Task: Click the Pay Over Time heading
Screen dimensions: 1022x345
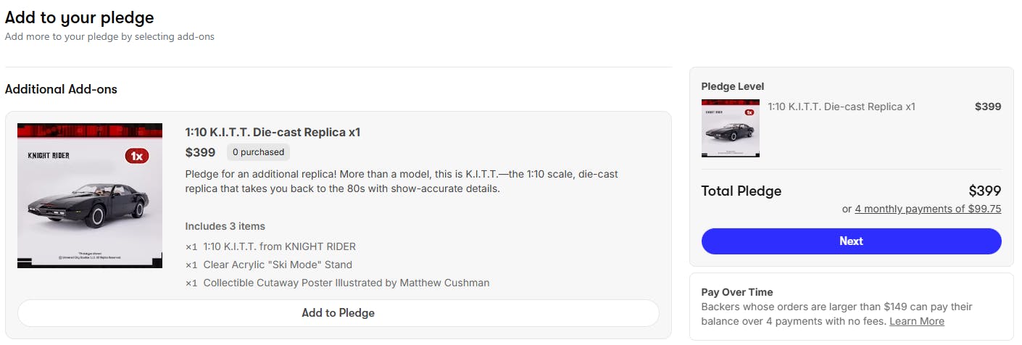Action: coord(736,292)
